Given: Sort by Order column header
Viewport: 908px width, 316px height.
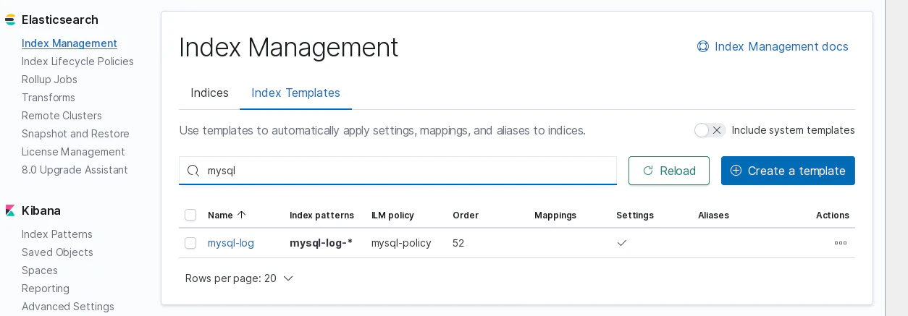Looking at the screenshot, I should 466,215.
